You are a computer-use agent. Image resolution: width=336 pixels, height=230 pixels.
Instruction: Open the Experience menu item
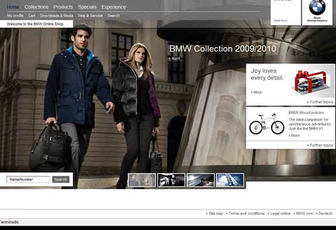(114, 7)
